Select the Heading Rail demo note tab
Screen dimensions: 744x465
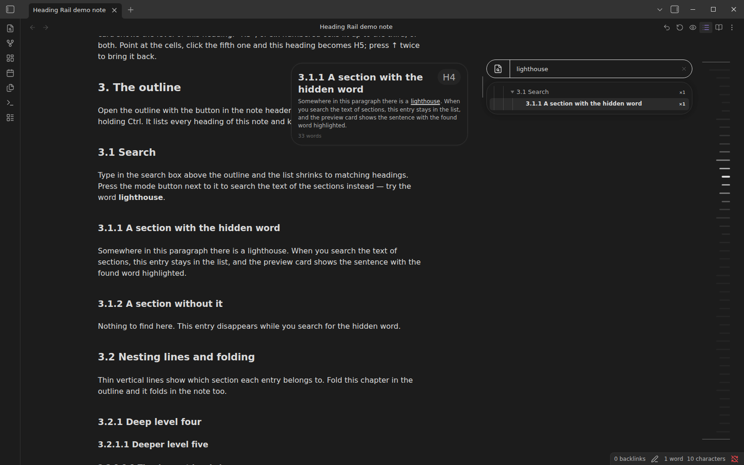69,10
